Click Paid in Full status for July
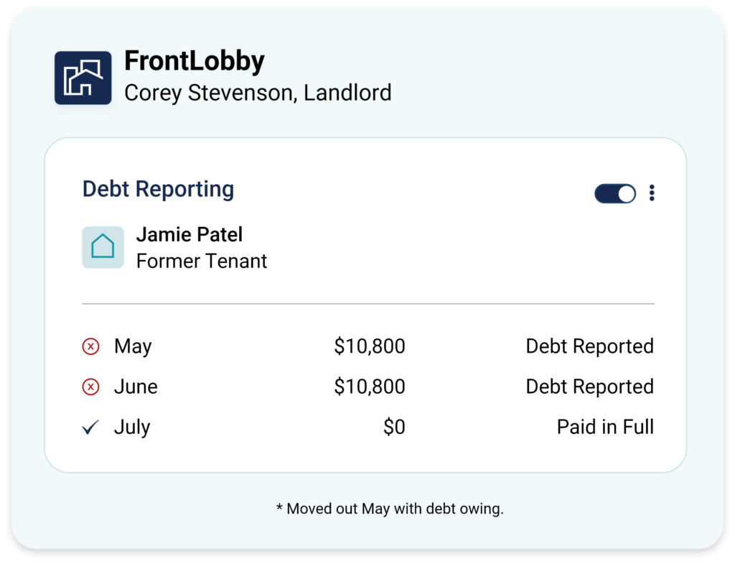 click(x=605, y=427)
